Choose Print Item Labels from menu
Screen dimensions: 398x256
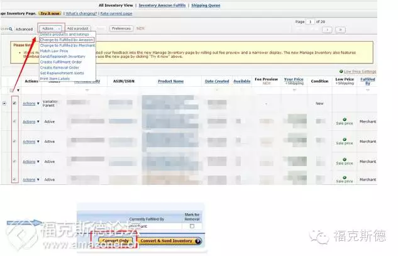click(55, 79)
